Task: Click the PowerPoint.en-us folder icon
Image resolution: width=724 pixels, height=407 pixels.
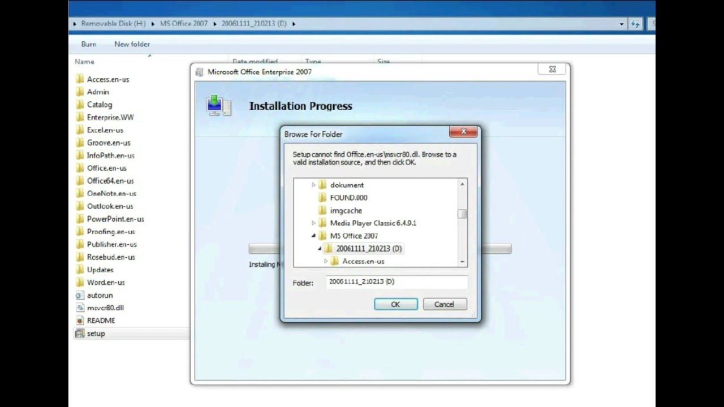Action: [80, 219]
